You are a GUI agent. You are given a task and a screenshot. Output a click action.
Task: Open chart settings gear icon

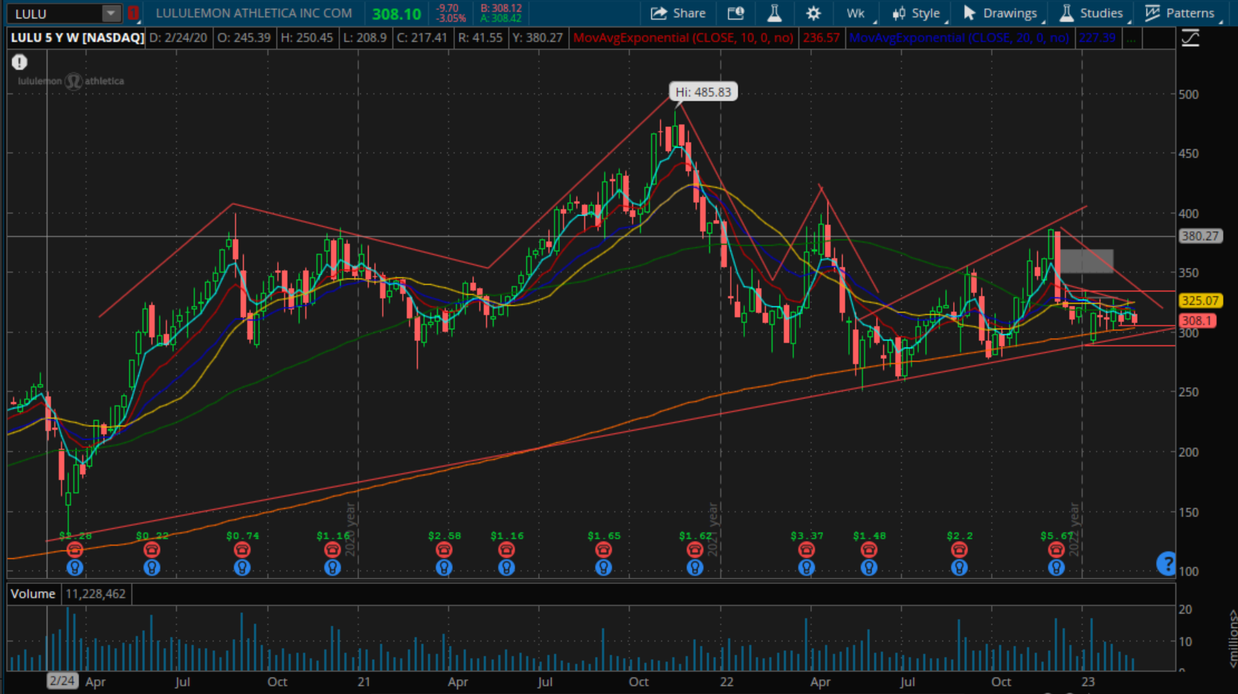813,13
